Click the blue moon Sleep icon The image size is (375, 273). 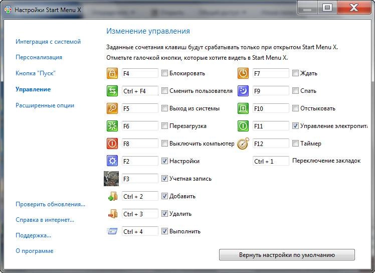tap(243, 91)
